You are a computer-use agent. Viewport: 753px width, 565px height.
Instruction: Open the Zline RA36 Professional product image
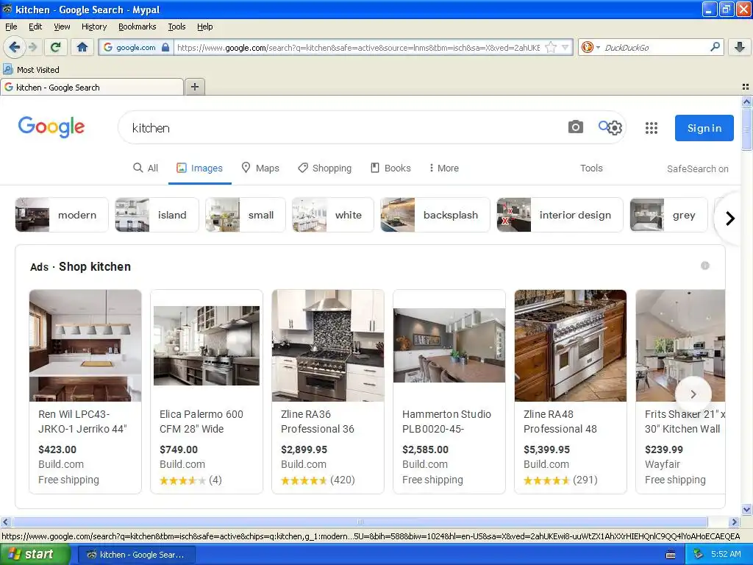[x=328, y=346]
